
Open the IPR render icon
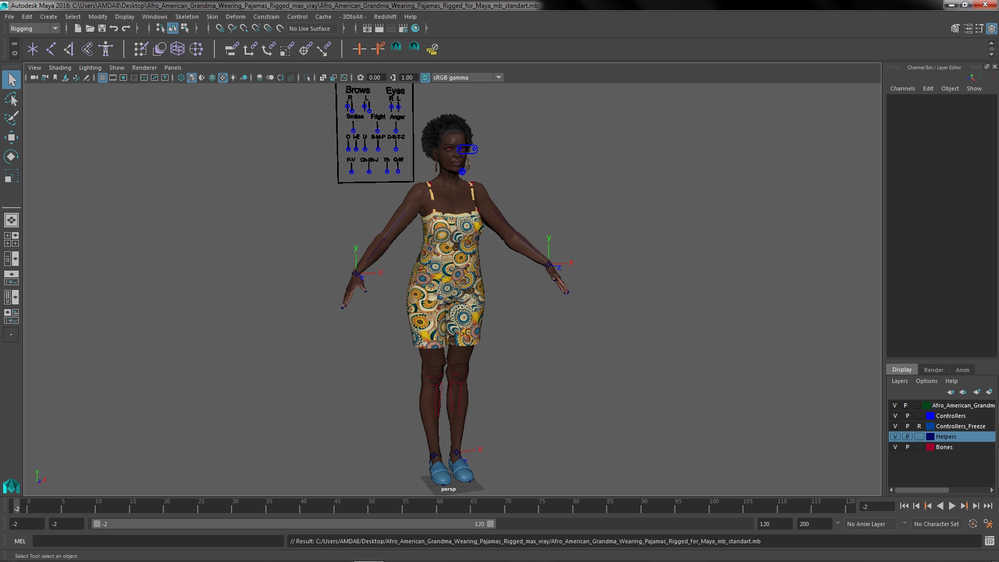(391, 29)
